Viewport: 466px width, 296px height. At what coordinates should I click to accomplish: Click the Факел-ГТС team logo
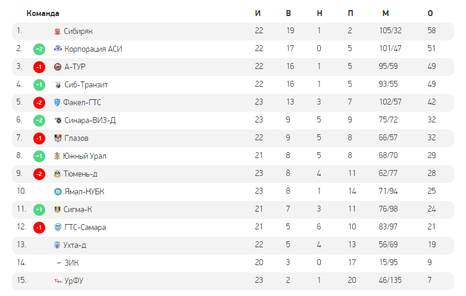pyautogui.click(x=57, y=103)
